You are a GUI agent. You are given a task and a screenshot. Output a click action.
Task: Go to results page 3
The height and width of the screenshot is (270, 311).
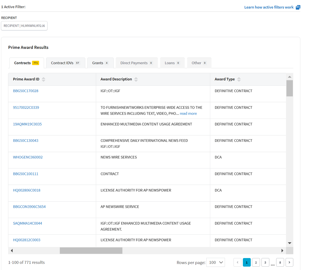[x=265, y=262]
